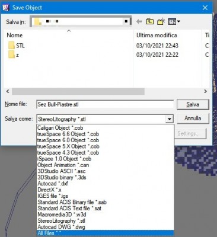The width and height of the screenshot is (217, 237).
Task: Click the horizontal scrollbar thumb
Action: [x=78, y=91]
